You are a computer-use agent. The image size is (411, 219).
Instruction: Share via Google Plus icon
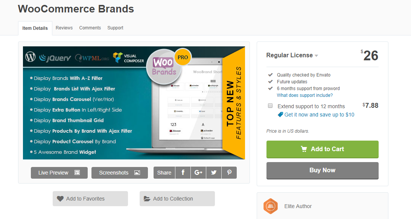[x=198, y=173]
